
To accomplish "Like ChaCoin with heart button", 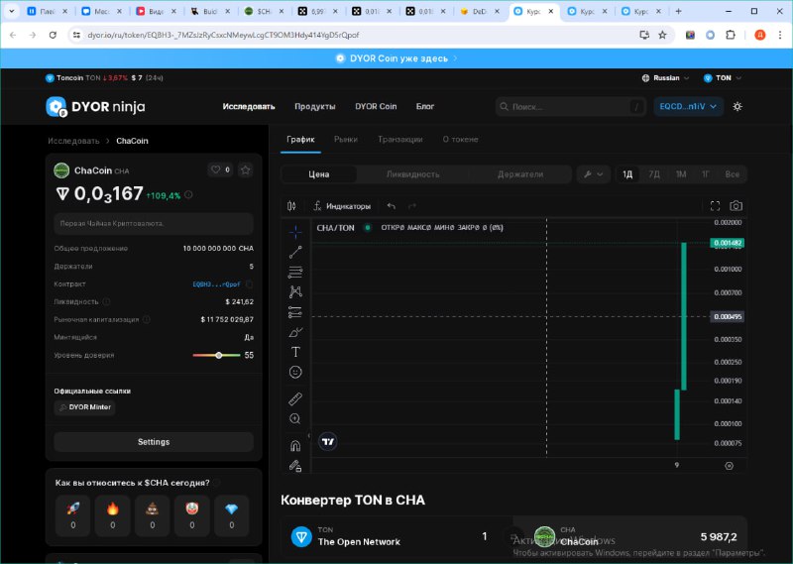I will 220,169.
